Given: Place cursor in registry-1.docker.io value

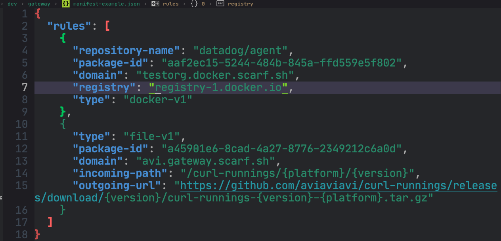Looking at the screenshot, I should (x=218, y=87).
